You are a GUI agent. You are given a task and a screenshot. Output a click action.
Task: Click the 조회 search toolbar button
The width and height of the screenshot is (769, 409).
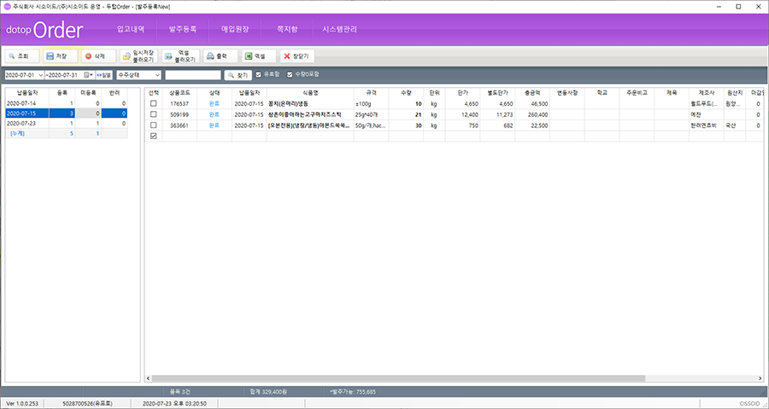21,56
